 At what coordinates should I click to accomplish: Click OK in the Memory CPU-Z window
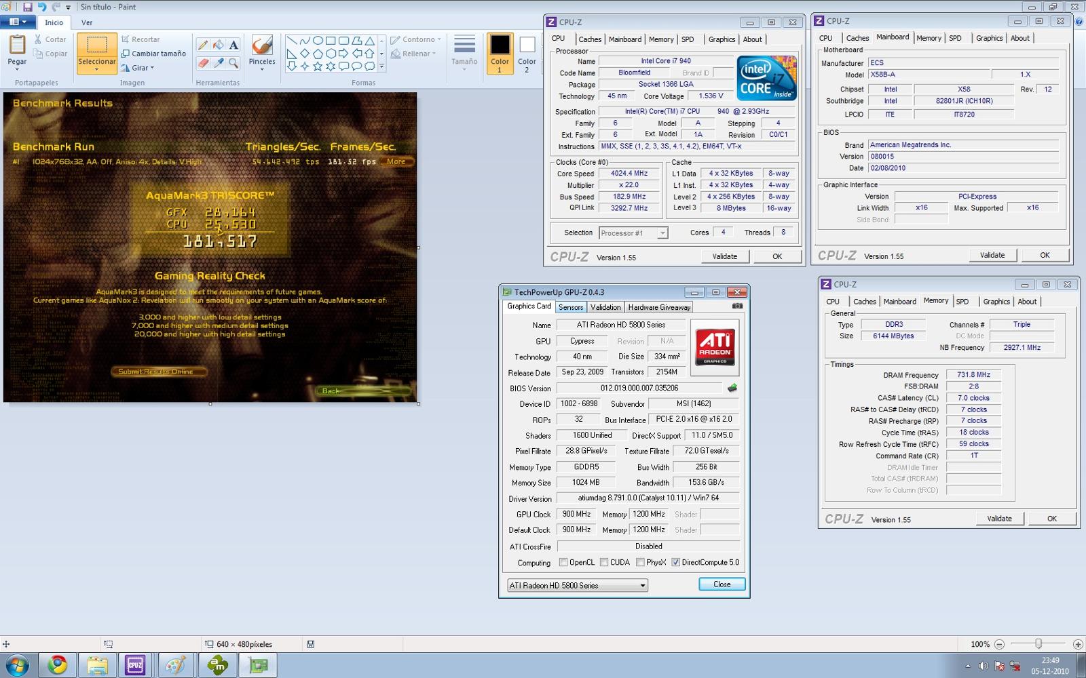pos(1051,519)
